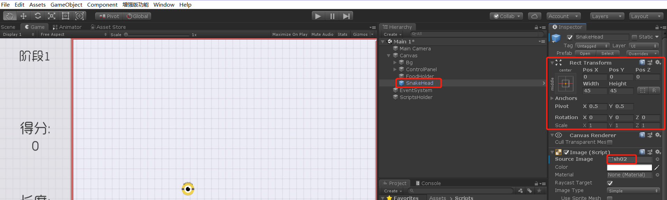Open the Main 1 scene options menu
The height and width of the screenshot is (200, 667).
[x=542, y=42]
